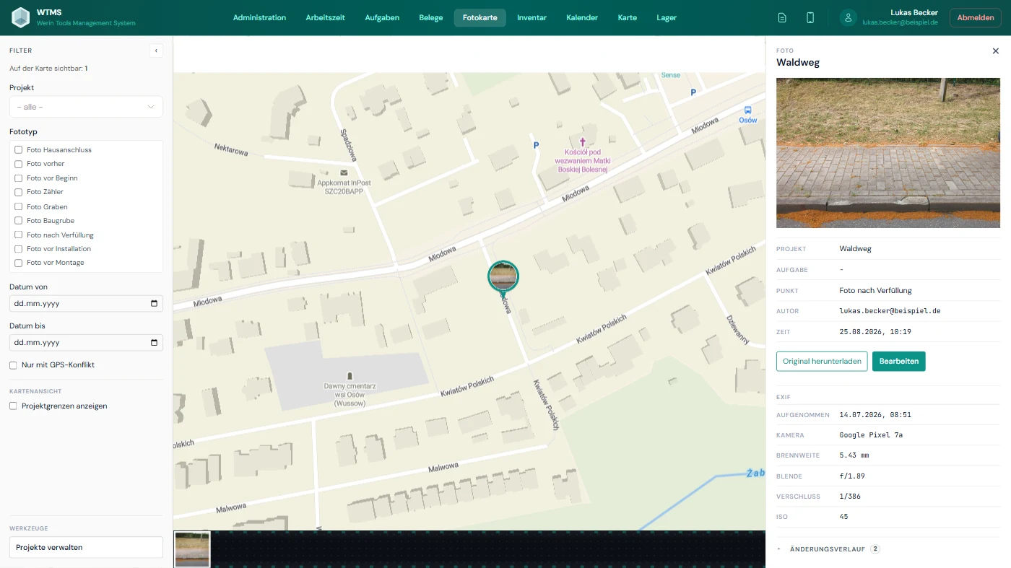Open the Administration menu
1011x568 pixels.
click(259, 18)
